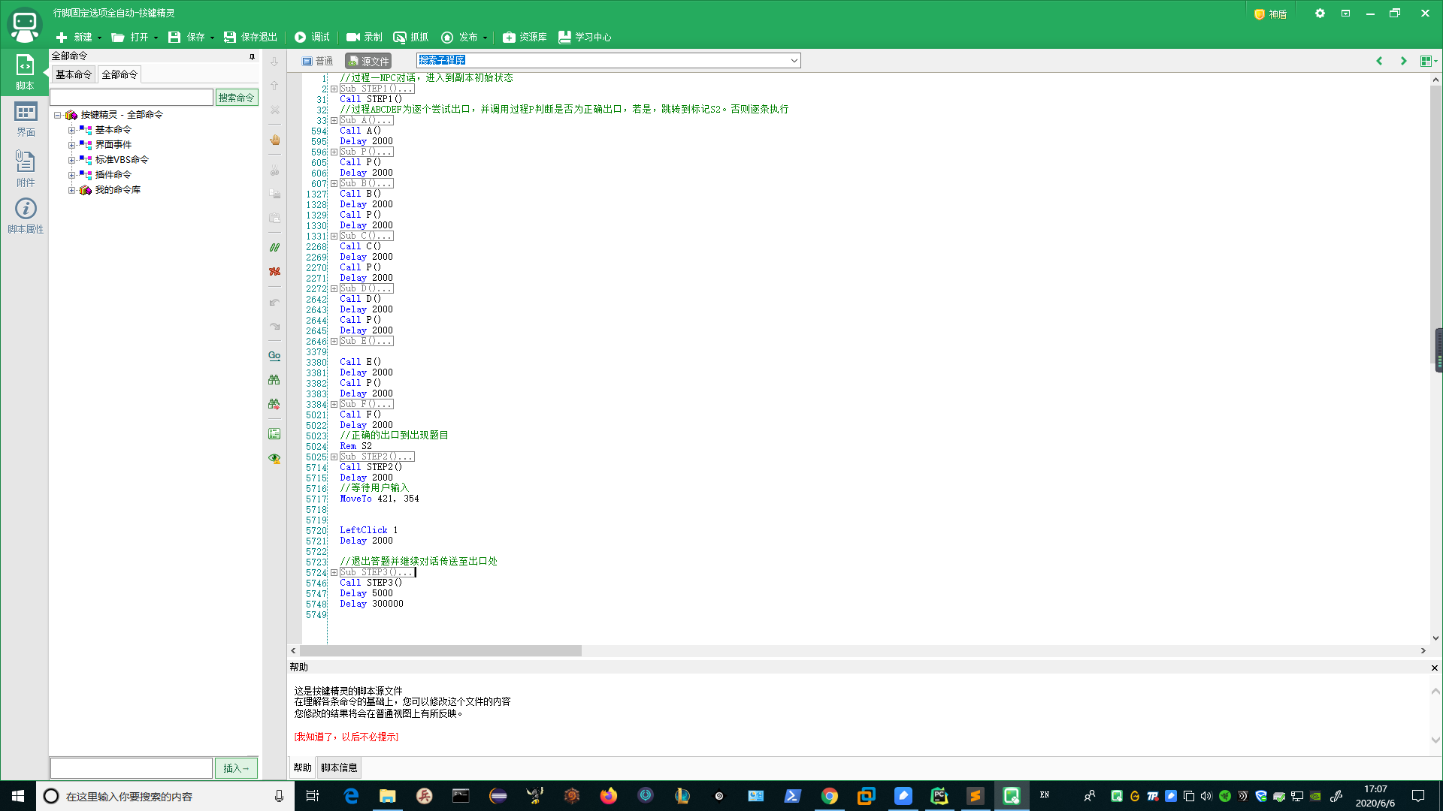Switch to 源文件 source view mode
The height and width of the screenshot is (811, 1443).
coord(368,61)
